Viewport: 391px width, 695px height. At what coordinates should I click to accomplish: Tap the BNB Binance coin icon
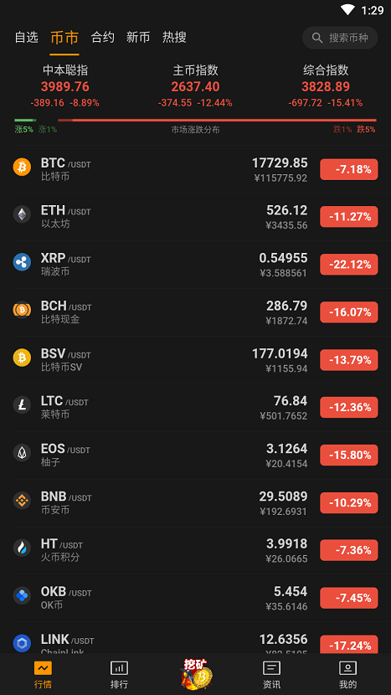pos(22,501)
